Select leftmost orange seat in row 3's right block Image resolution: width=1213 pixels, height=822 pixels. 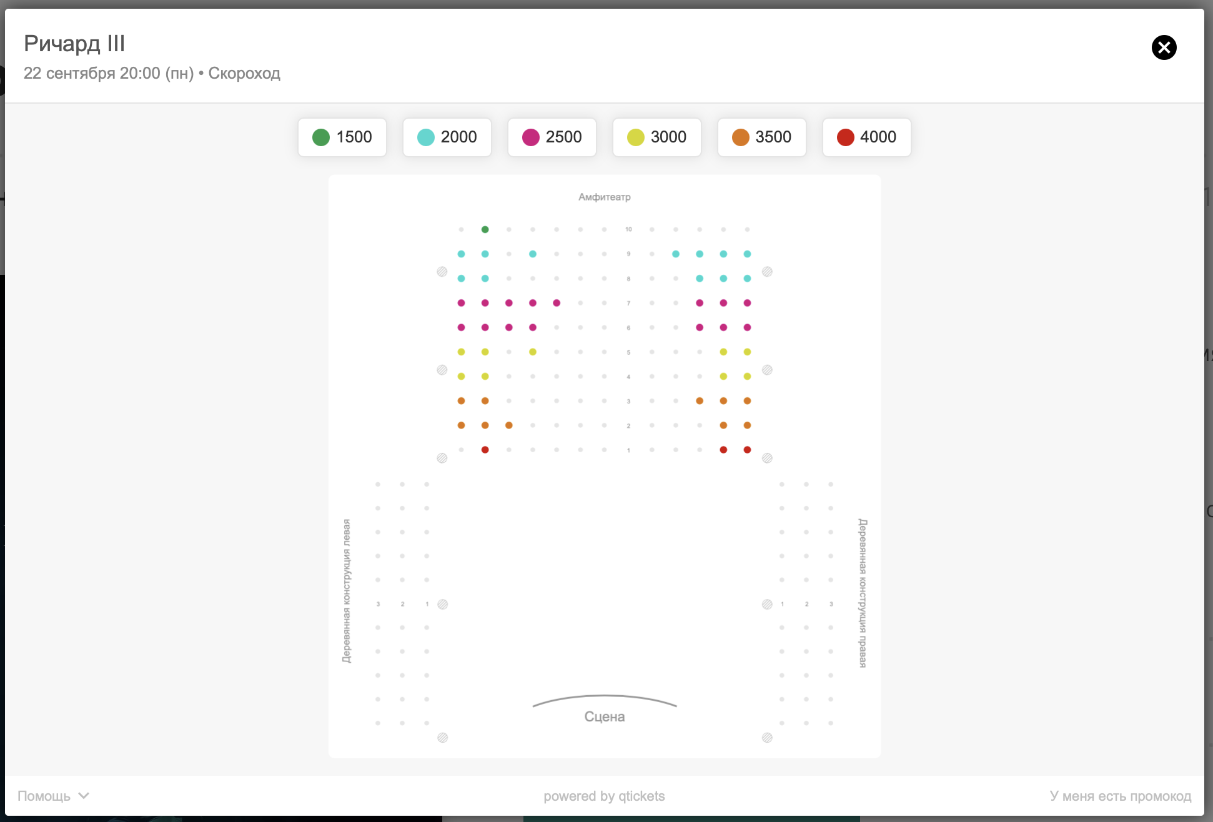click(x=700, y=401)
